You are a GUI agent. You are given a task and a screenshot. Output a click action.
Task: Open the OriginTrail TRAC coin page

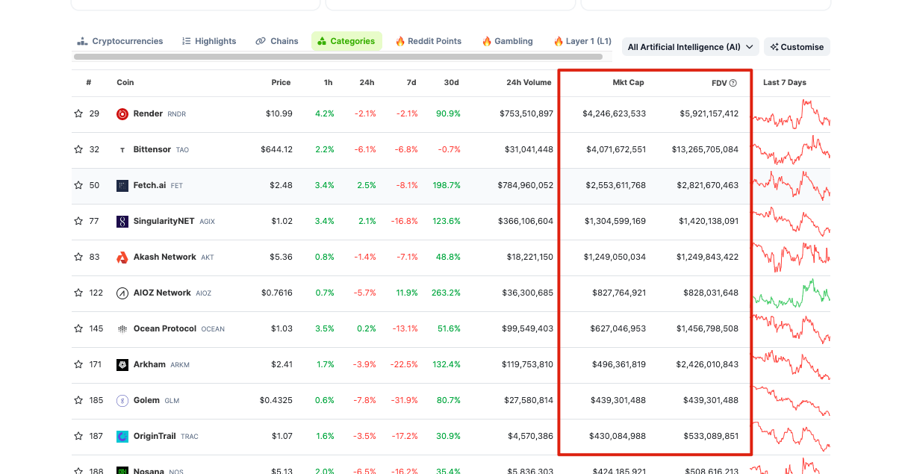166,437
